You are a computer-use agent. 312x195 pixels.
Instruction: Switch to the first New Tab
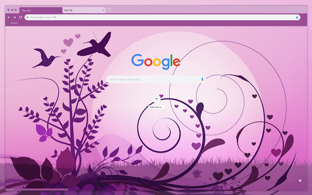41,10
